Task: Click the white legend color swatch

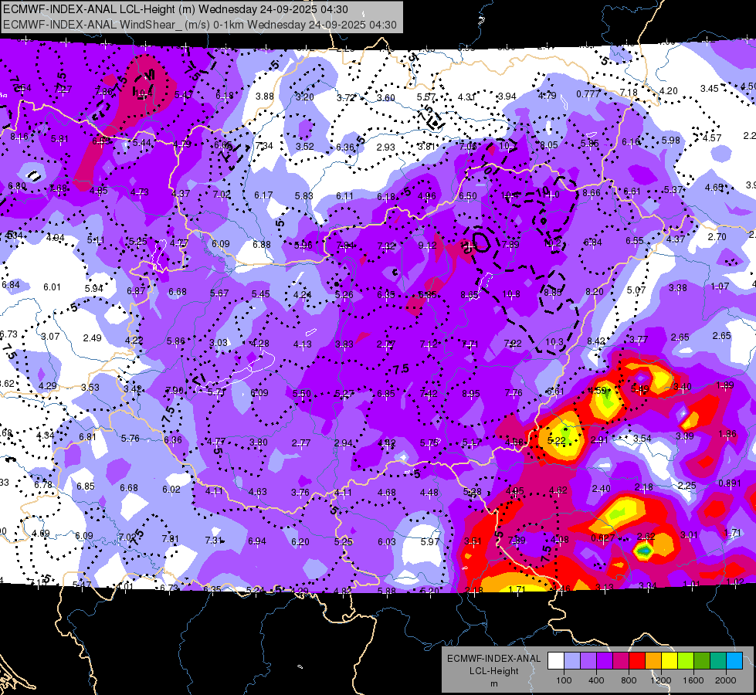Action: (555, 661)
